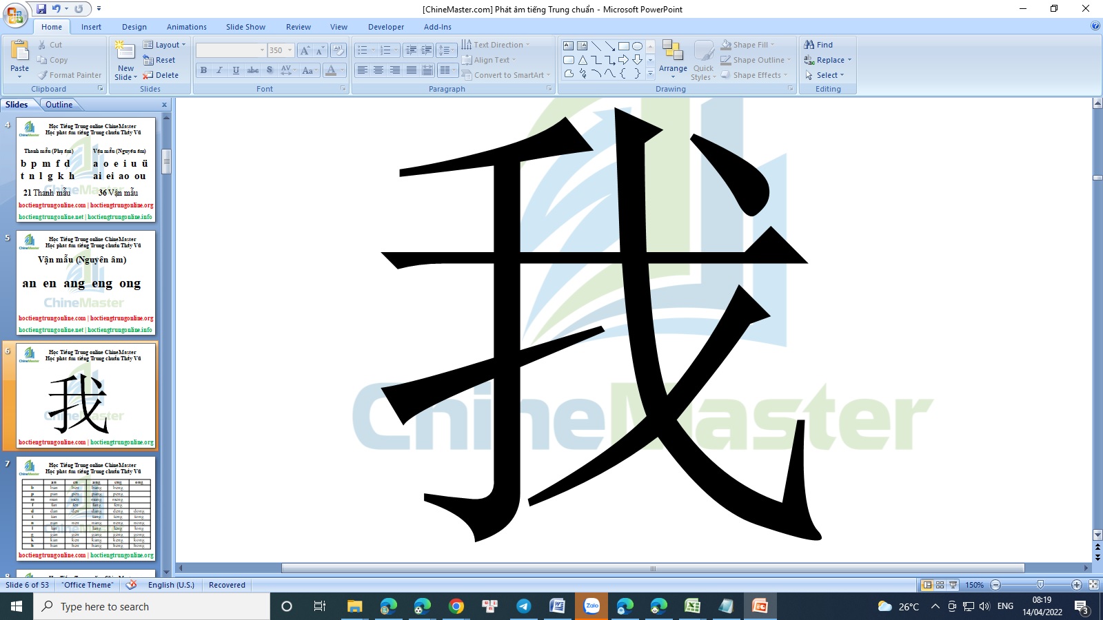Click the Format Painter tool
This screenshot has height=620, width=1103.
[70, 75]
